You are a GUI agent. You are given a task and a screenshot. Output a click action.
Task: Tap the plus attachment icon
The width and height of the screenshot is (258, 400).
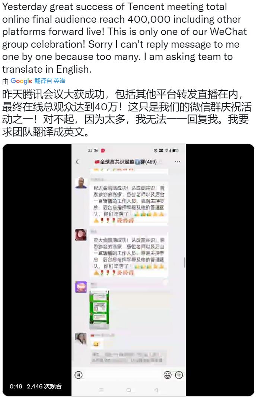coord(179,375)
